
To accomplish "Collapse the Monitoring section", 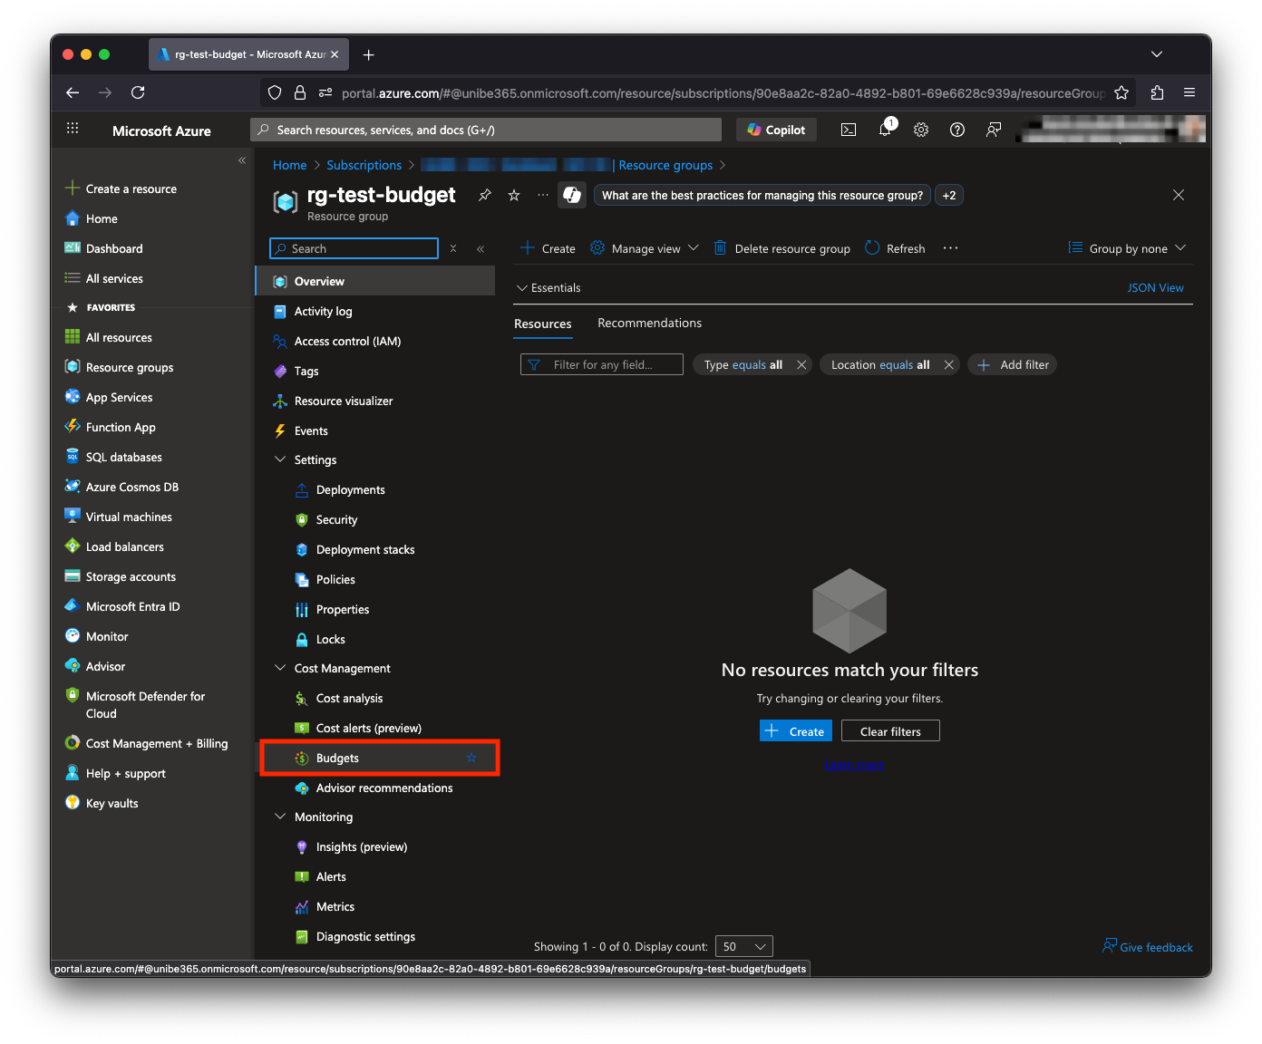I will [279, 817].
